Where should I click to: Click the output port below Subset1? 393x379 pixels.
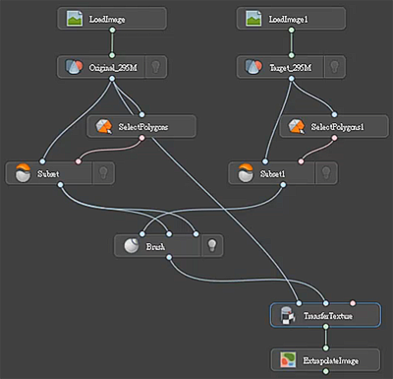click(x=283, y=185)
